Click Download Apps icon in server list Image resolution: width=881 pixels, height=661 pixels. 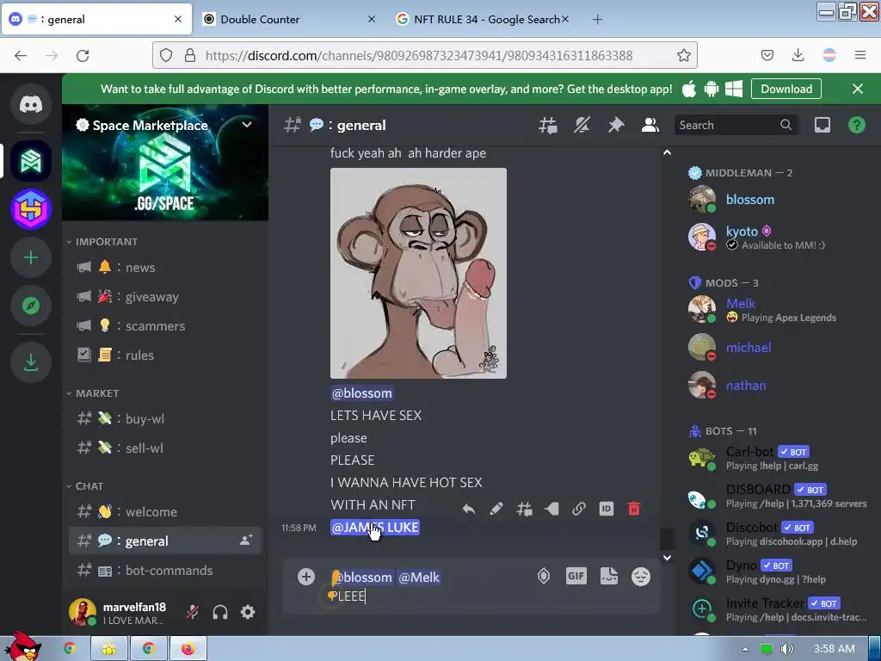31,362
